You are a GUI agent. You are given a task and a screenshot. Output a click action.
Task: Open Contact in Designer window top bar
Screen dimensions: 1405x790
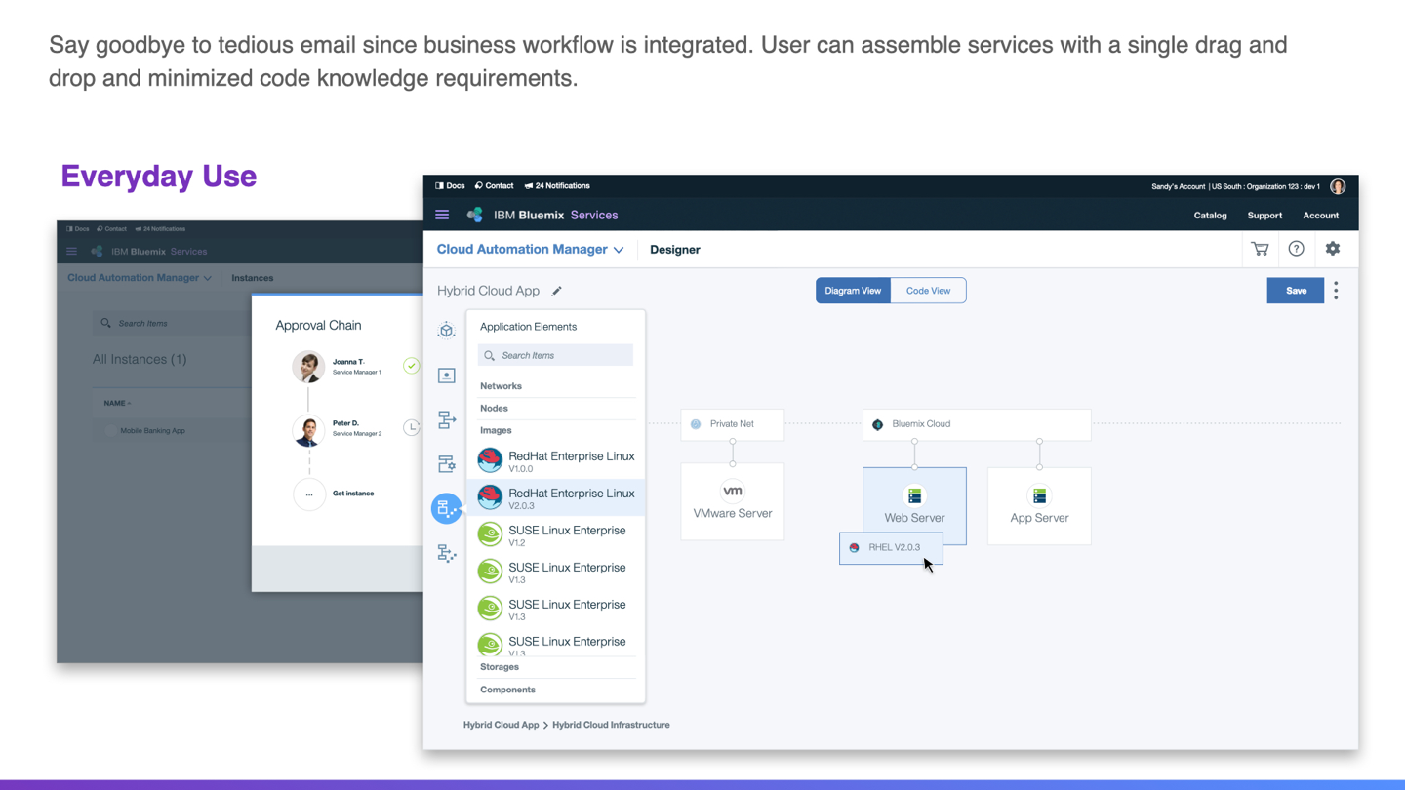point(494,185)
